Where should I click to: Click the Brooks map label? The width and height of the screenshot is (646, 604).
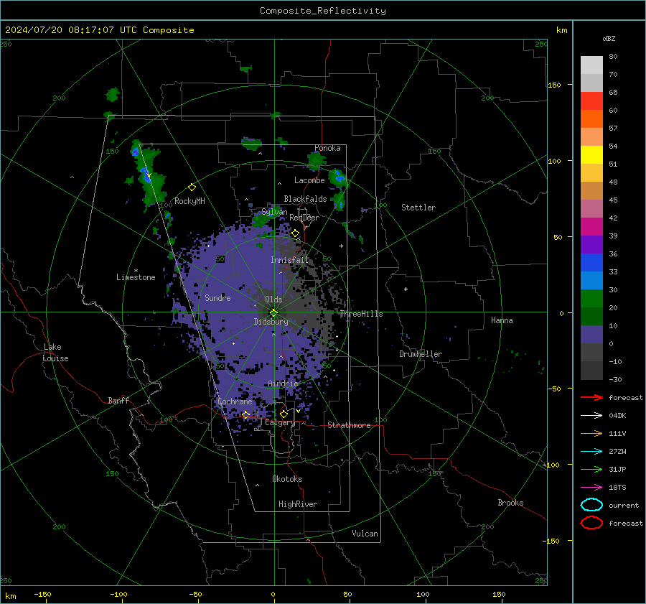510,503
